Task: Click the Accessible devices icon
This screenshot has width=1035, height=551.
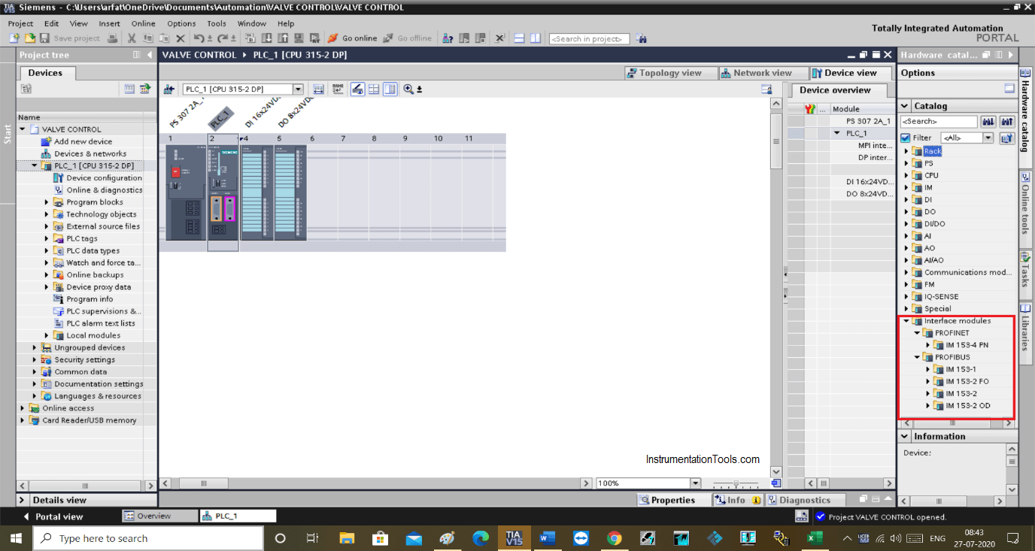Action: click(x=447, y=38)
